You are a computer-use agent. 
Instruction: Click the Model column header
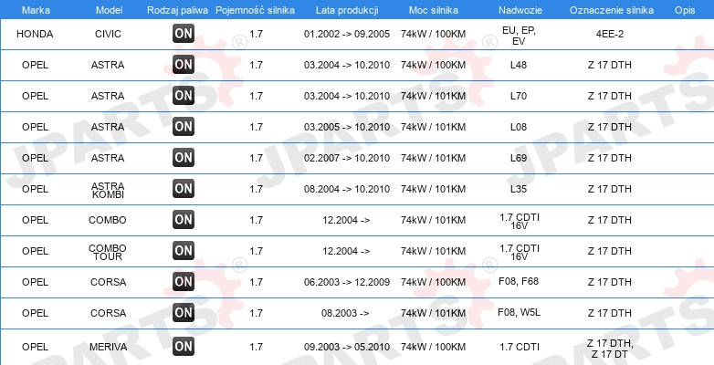tap(110, 10)
